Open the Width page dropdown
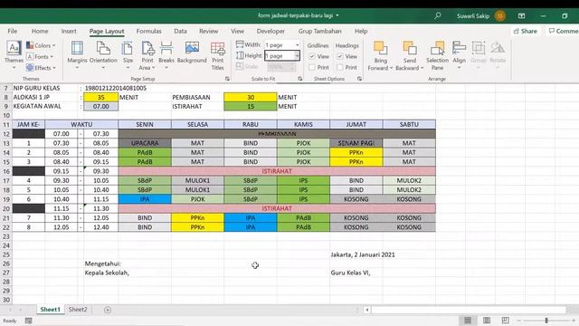 (x=297, y=44)
